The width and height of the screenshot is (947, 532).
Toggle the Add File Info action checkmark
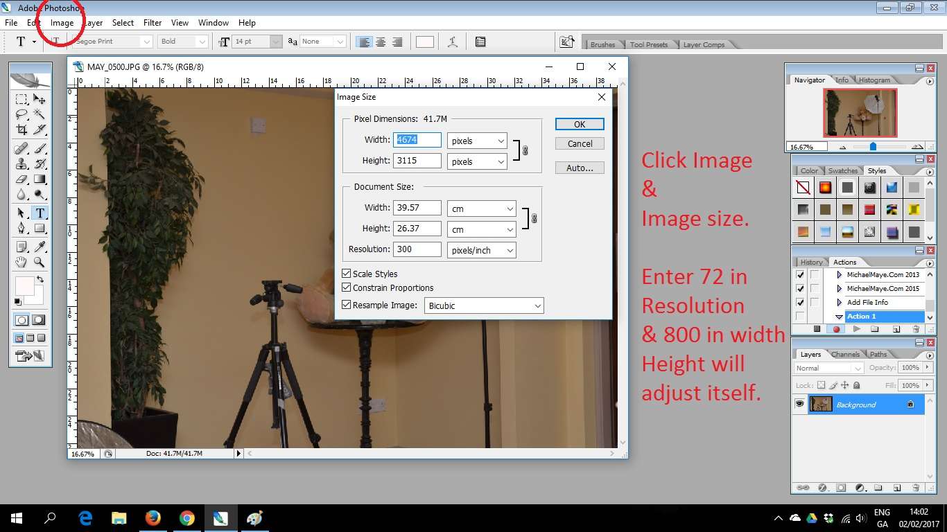[x=800, y=302]
